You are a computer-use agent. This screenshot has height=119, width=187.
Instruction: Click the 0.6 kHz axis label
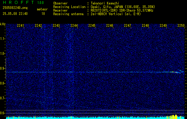tap(2, 113)
